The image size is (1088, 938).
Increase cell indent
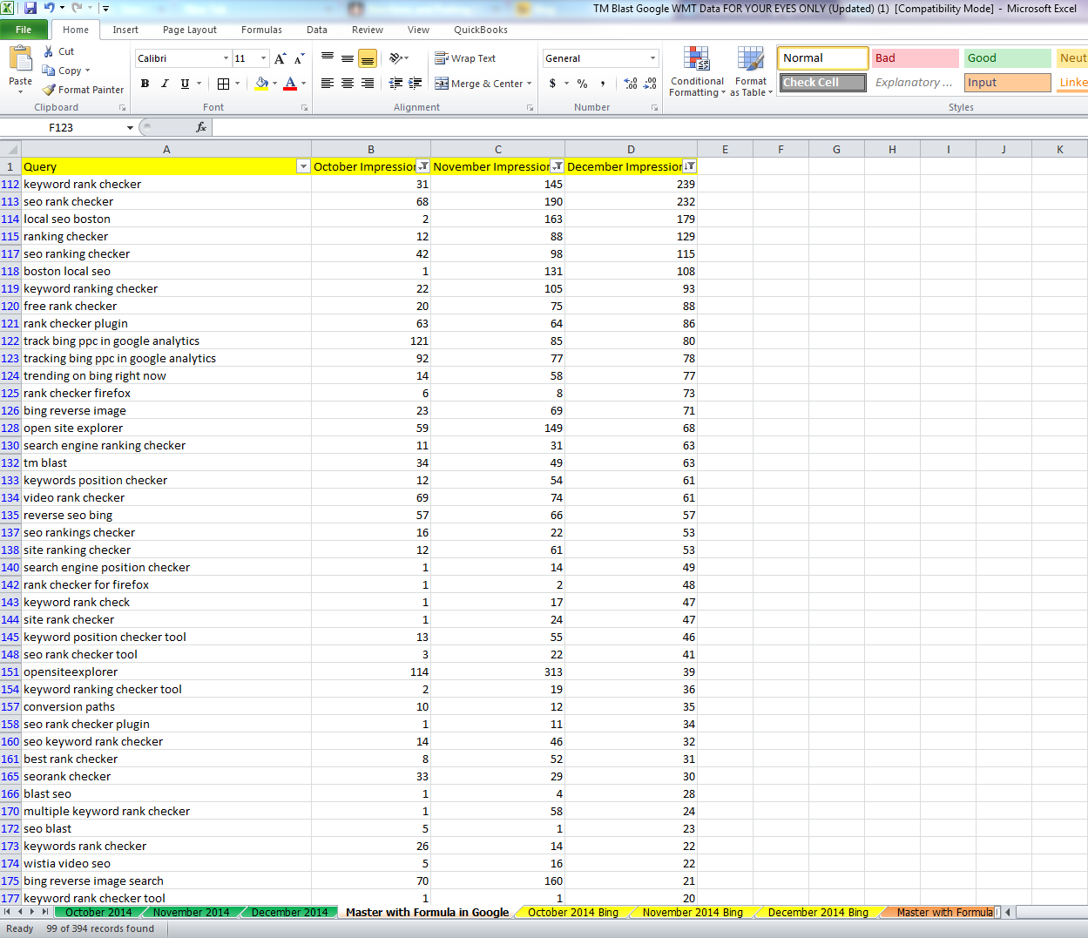416,84
